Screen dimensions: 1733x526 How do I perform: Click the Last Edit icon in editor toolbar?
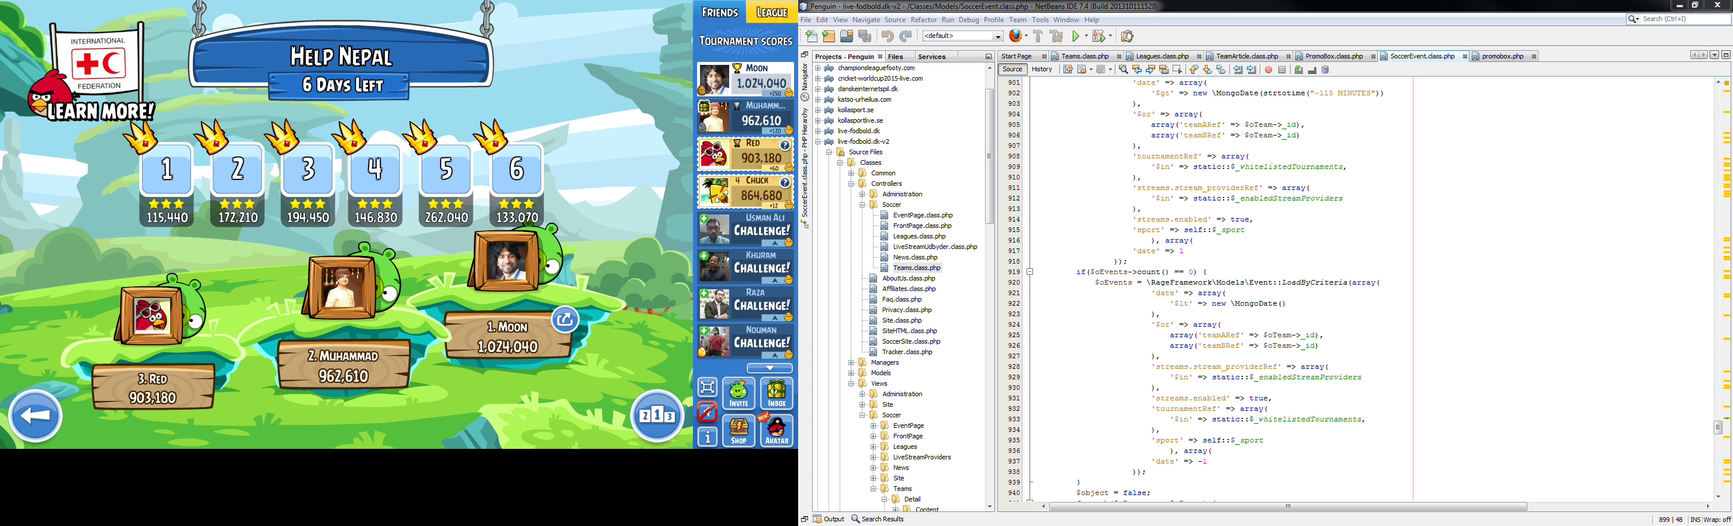point(1067,70)
